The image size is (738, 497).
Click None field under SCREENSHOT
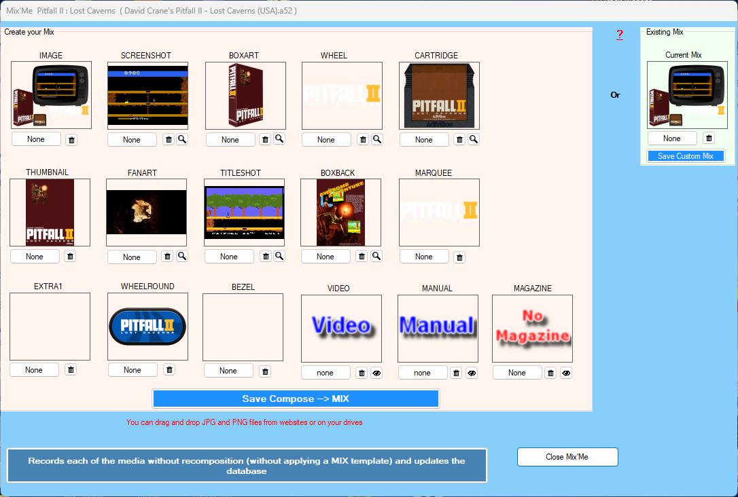[x=132, y=140]
